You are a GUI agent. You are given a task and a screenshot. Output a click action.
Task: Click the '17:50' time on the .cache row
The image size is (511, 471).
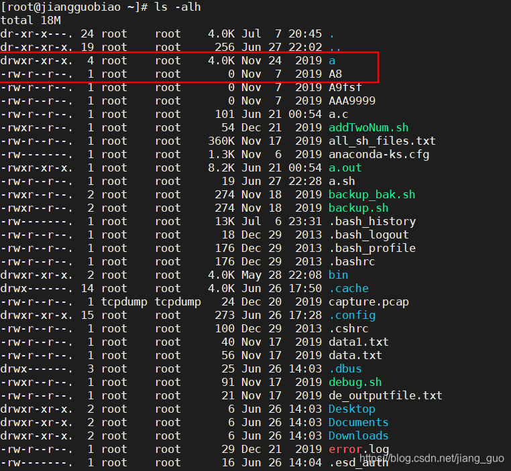tap(305, 288)
